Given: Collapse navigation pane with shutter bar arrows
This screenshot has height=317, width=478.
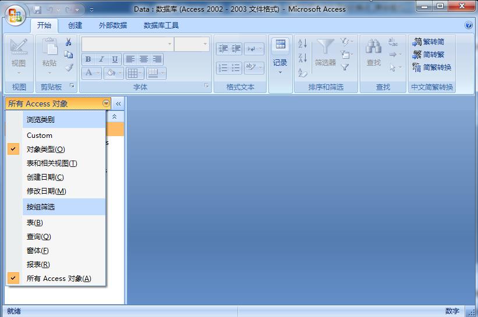Looking at the screenshot, I should pos(118,104).
